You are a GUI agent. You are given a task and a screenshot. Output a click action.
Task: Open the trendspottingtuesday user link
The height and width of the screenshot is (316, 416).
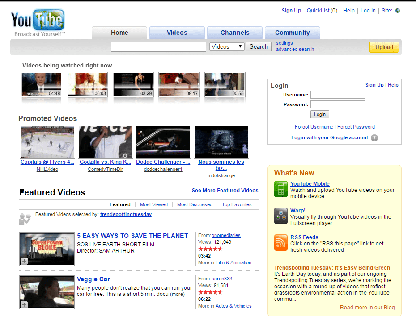pyautogui.click(x=126, y=214)
